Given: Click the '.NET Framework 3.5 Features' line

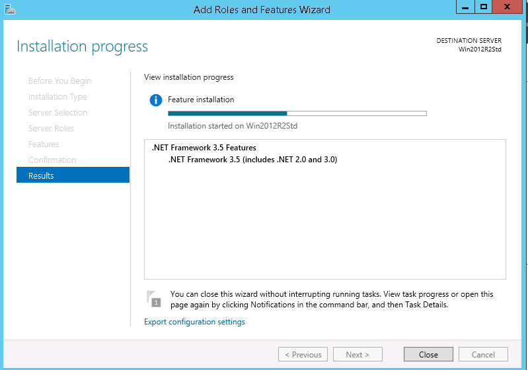Looking at the screenshot, I should click(204, 148).
